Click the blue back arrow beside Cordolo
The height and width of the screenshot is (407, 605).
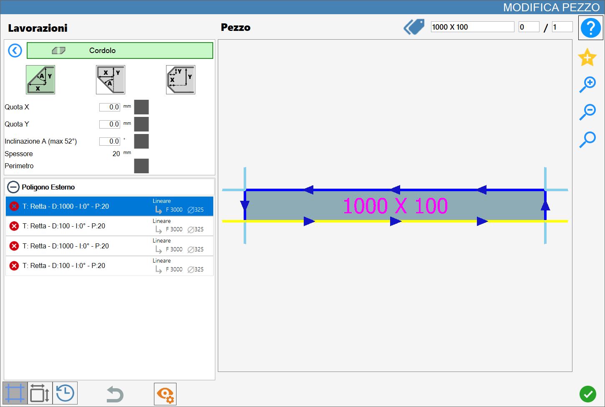click(x=15, y=51)
